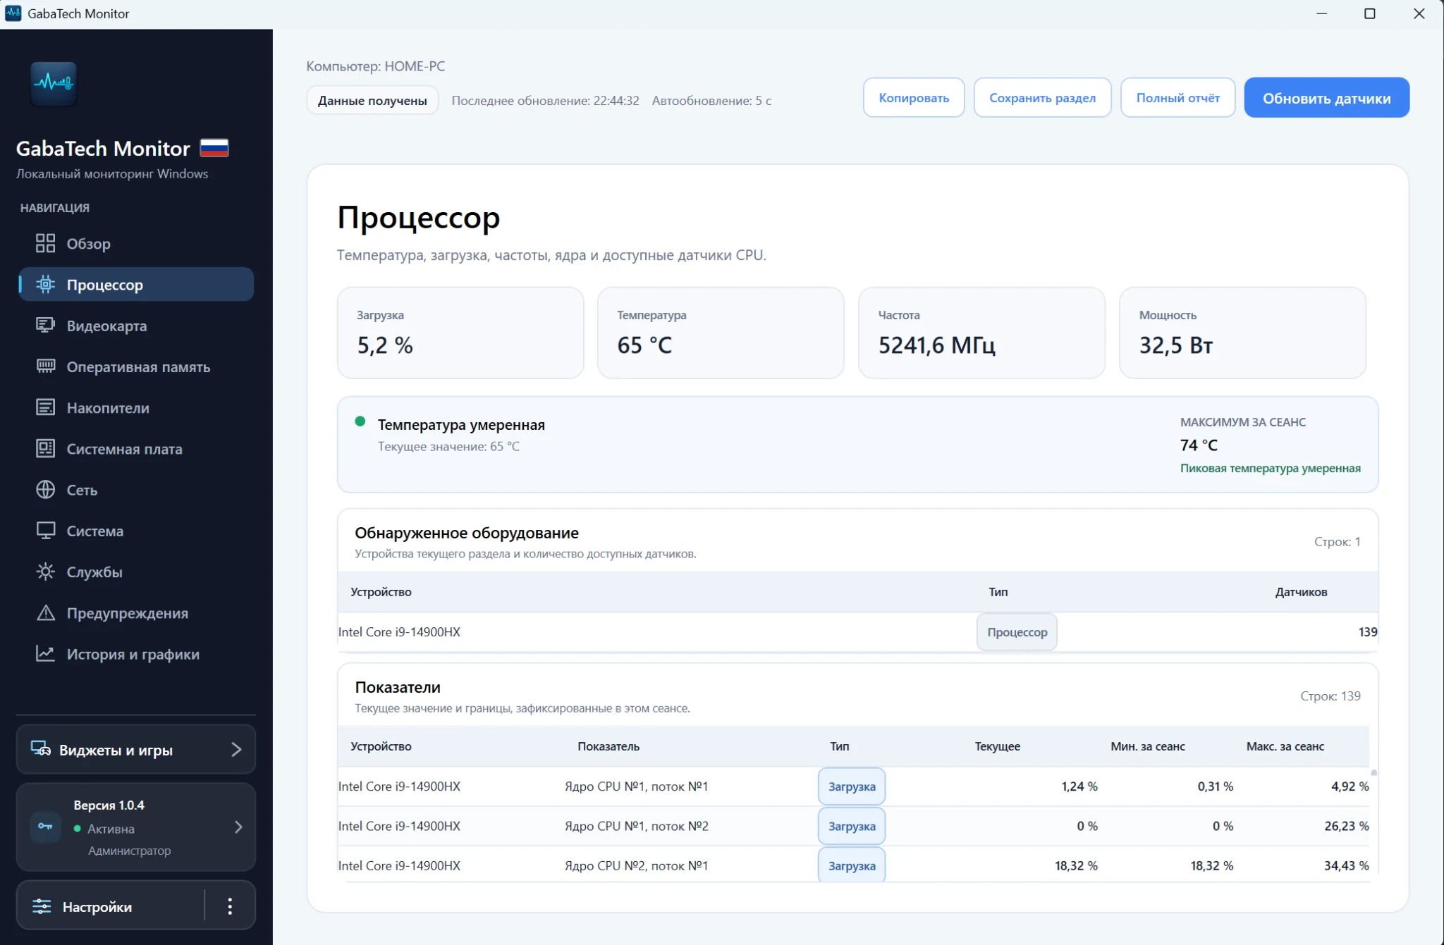
Task: Click Загрузка tag for ядро №2 поток №1
Action: point(852,865)
